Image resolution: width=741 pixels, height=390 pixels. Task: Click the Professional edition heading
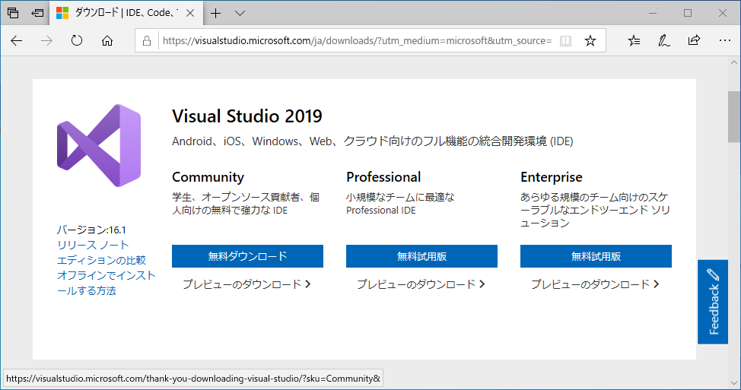383,177
